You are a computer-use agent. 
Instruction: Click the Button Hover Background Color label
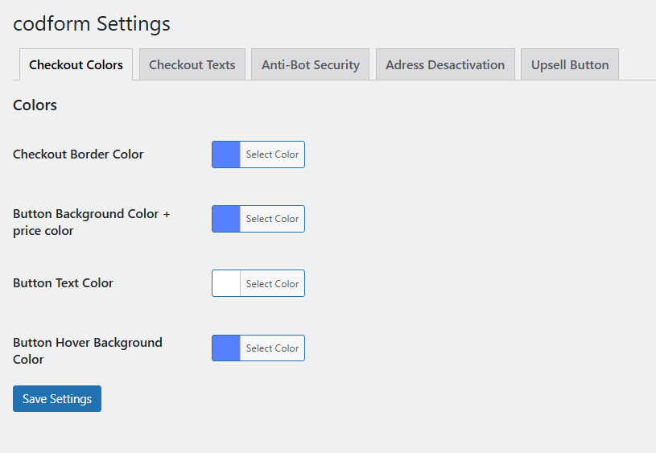point(87,351)
